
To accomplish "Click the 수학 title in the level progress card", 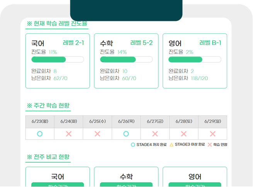I will pos(106,43).
